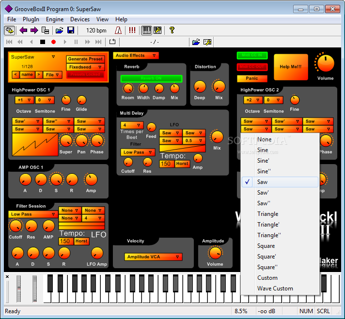This screenshot has height=319, width=345.
Task: Click the yellow question mark help icon
Action: pos(172,30)
